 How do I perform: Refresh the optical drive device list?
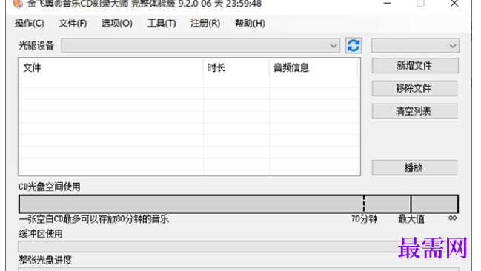353,46
